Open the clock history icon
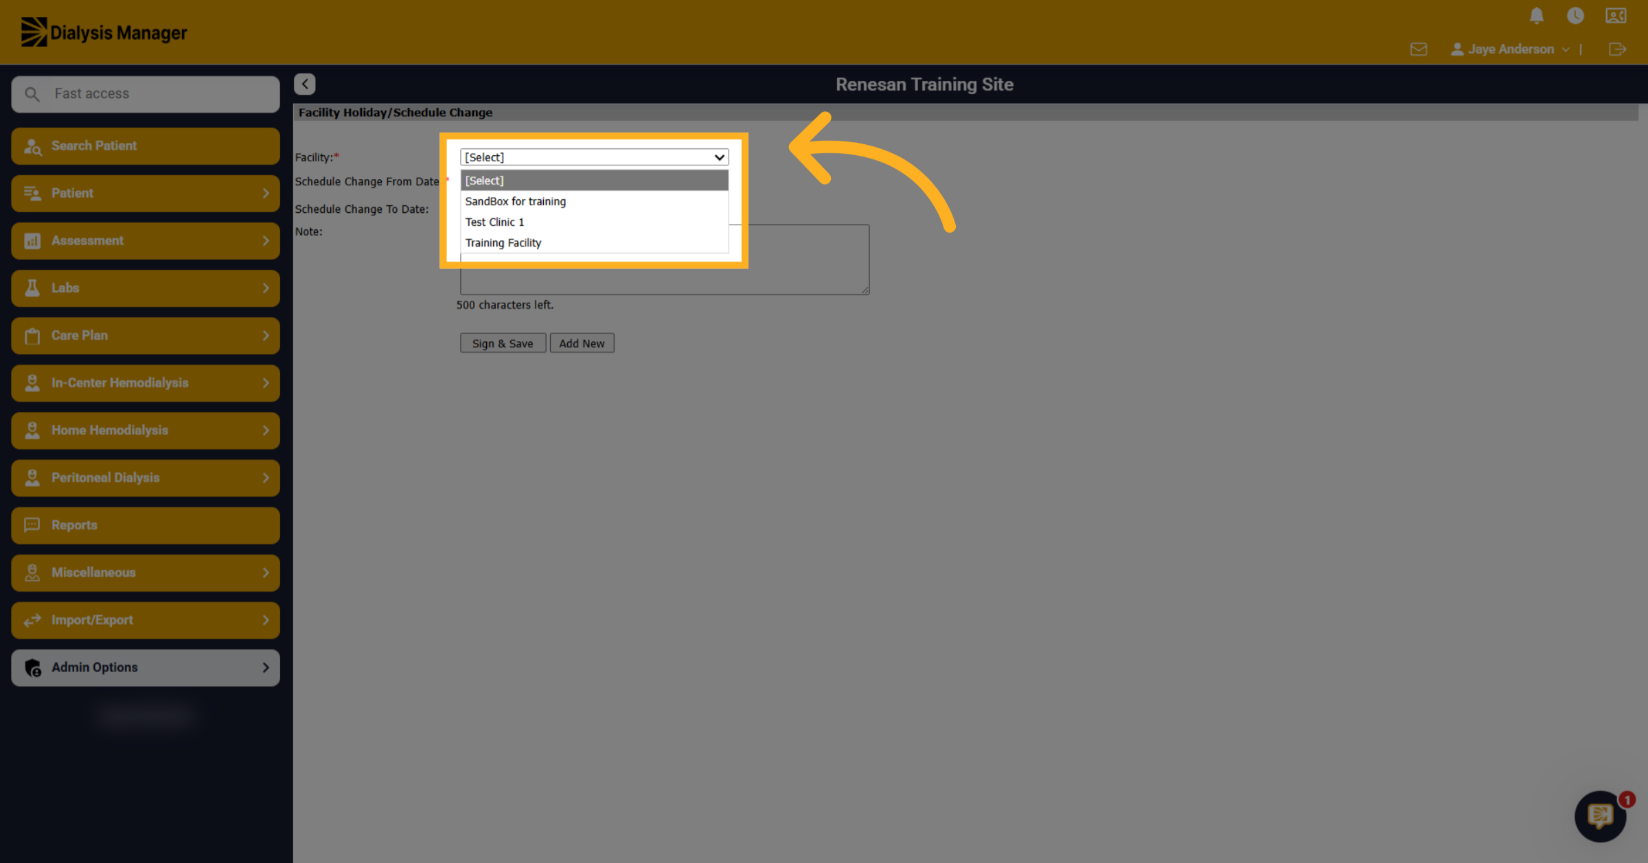Viewport: 1648px width, 863px height. pyautogui.click(x=1575, y=15)
